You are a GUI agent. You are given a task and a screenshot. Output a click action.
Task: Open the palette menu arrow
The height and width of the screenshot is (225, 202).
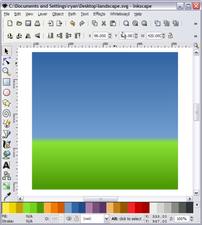(x=197, y=205)
